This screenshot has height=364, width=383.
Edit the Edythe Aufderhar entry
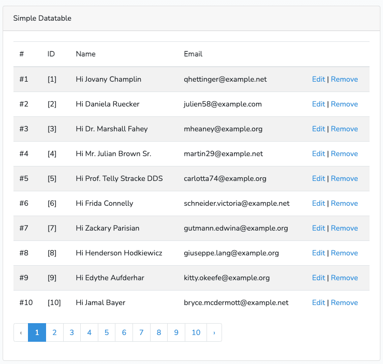[x=318, y=278]
